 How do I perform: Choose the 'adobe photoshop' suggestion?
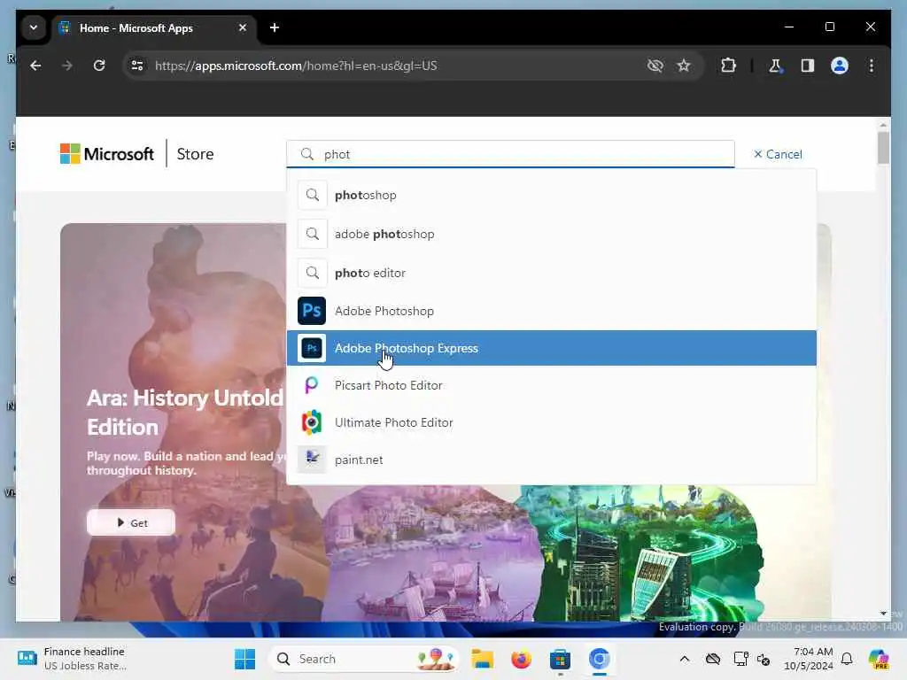click(551, 234)
